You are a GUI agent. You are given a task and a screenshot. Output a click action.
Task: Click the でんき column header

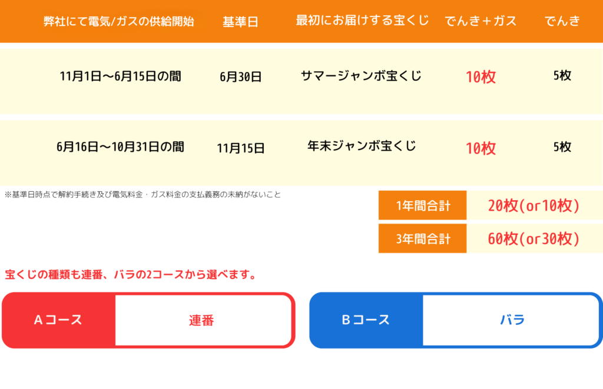click(562, 21)
